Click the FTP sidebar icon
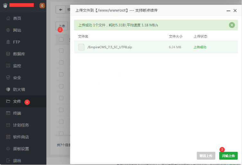Screen dimensions: 242x165 point(8,42)
